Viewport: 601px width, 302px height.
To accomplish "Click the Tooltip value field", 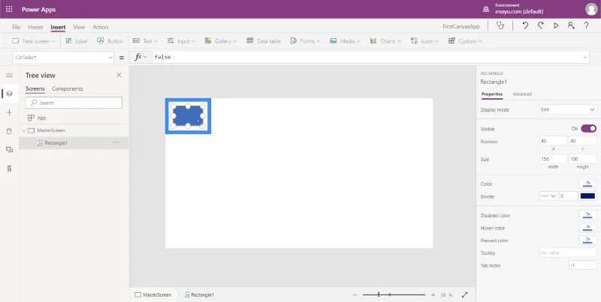I will click(568, 253).
